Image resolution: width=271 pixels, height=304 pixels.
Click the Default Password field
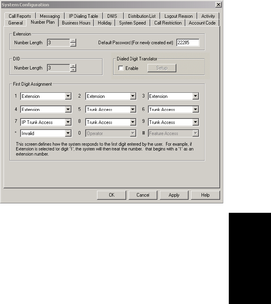click(x=188, y=43)
